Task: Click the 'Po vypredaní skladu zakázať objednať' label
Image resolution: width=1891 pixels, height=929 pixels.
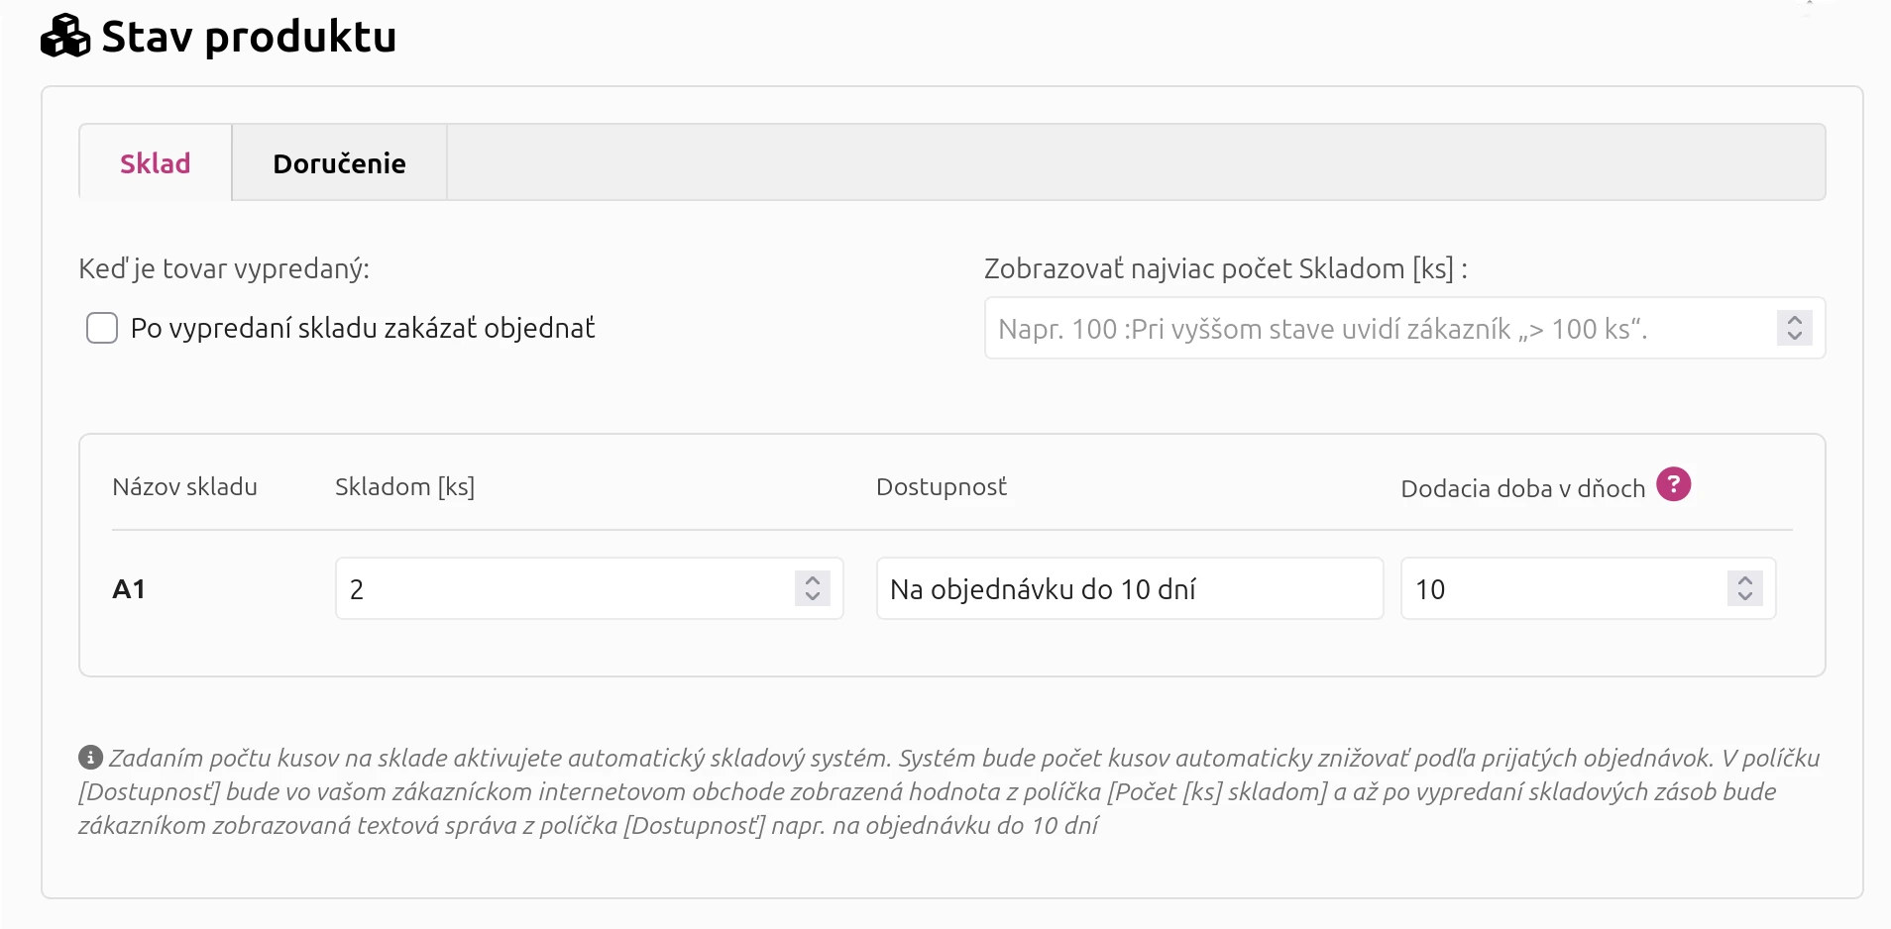Action: 363,328
